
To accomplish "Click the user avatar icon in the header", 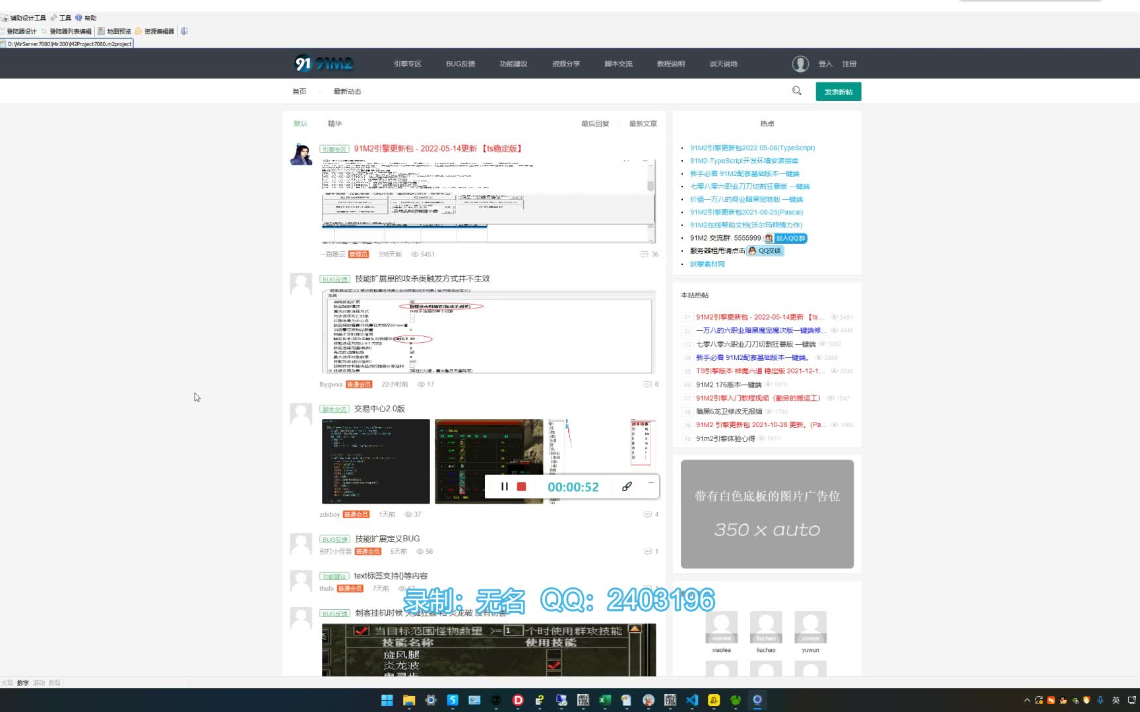I will 800,64.
